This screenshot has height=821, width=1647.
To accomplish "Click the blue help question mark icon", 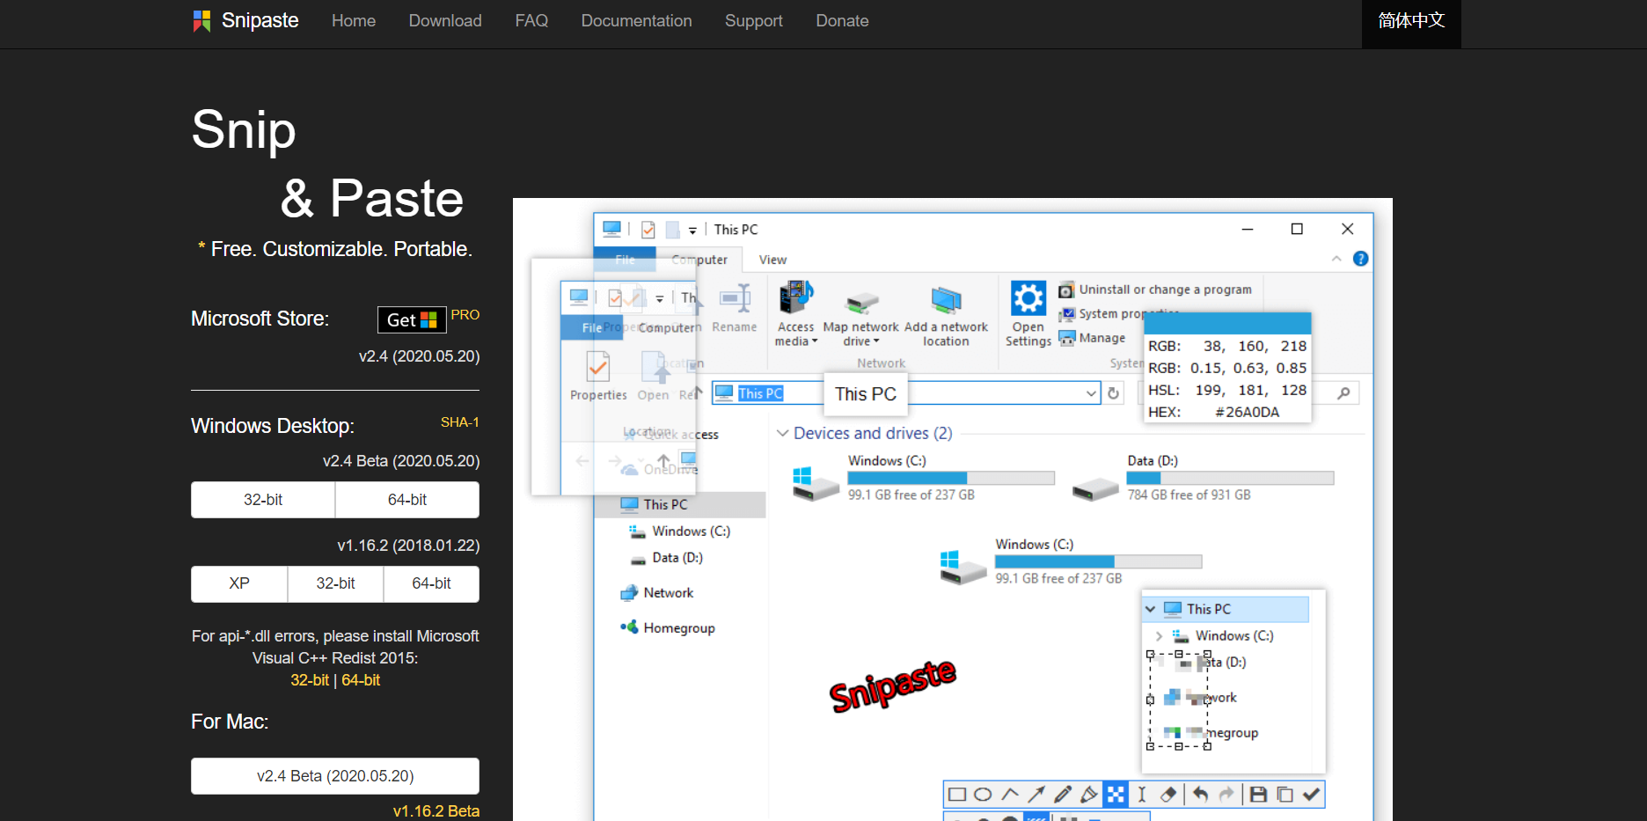I will point(1360,259).
